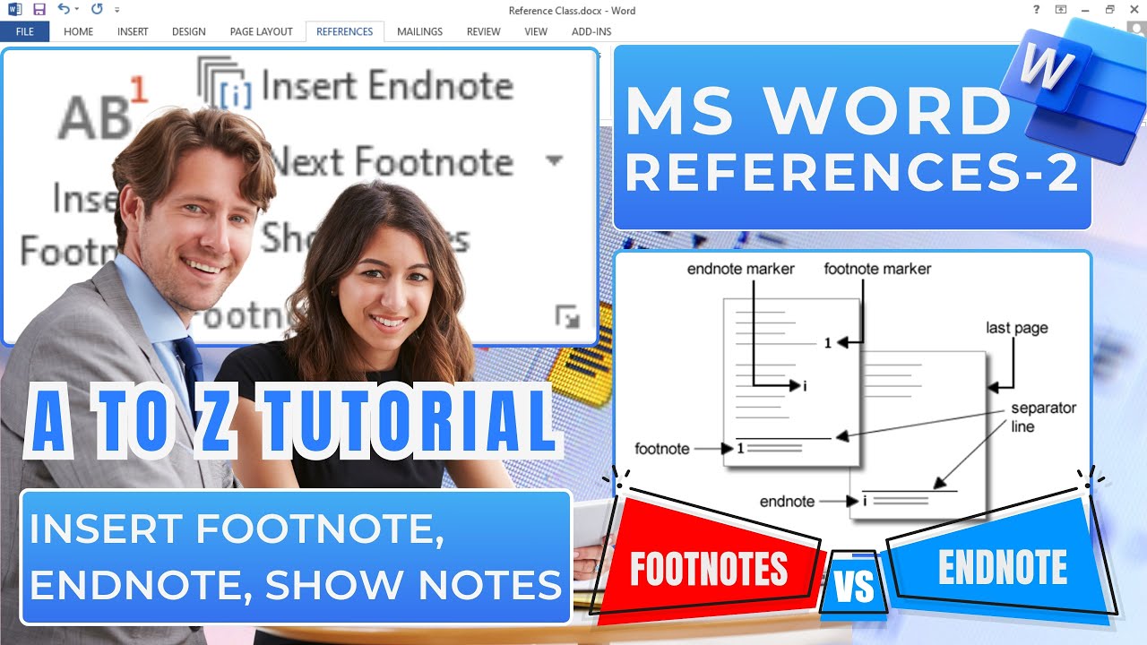Viewport: 1147px width, 645px height.
Task: Open Word Help question mark icon
Action: 1037,10
